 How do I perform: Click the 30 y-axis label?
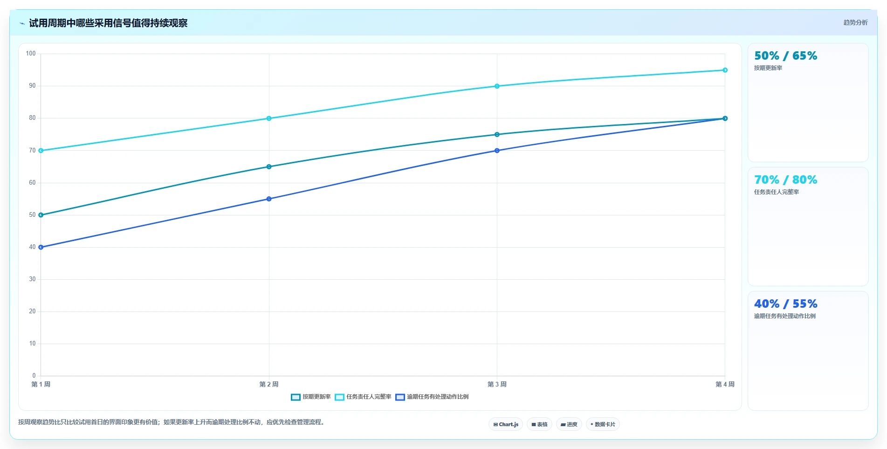point(32,279)
